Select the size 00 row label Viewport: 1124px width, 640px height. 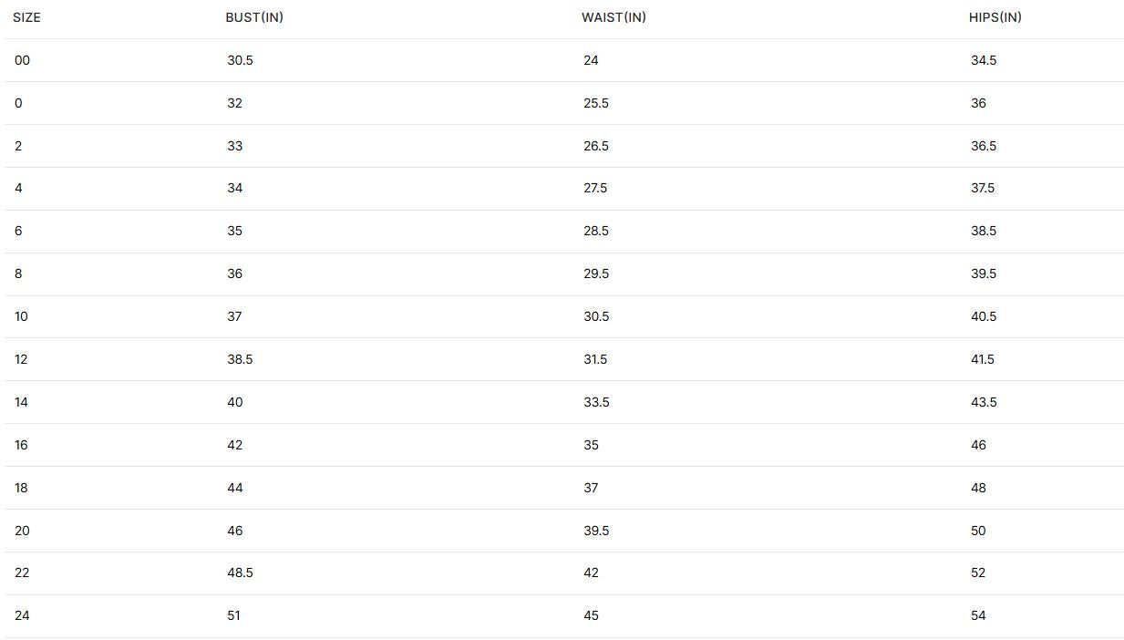click(22, 60)
